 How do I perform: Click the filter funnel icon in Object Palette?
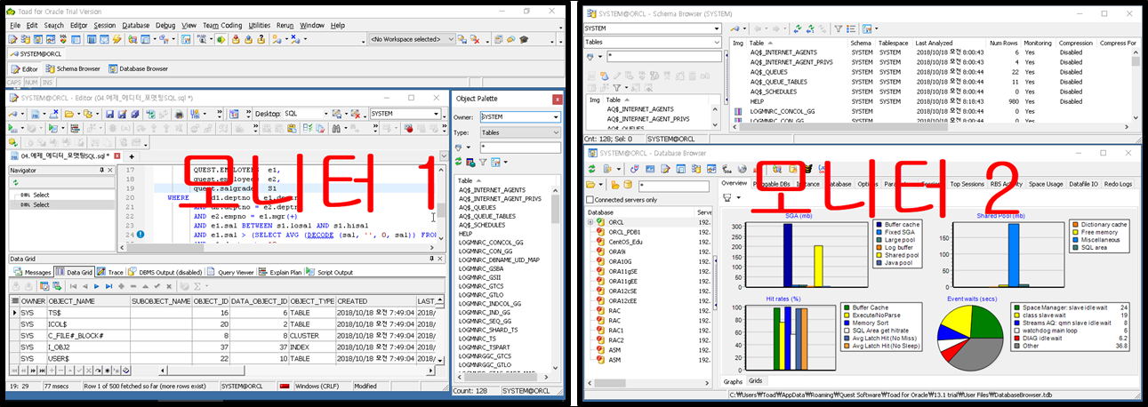pyautogui.click(x=484, y=163)
